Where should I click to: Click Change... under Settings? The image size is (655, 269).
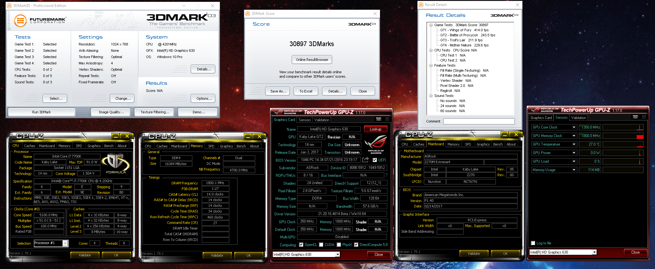click(123, 99)
